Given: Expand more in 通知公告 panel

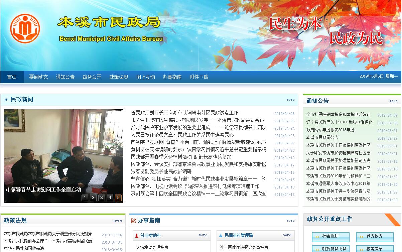Looking at the screenshot, I should (393, 101).
